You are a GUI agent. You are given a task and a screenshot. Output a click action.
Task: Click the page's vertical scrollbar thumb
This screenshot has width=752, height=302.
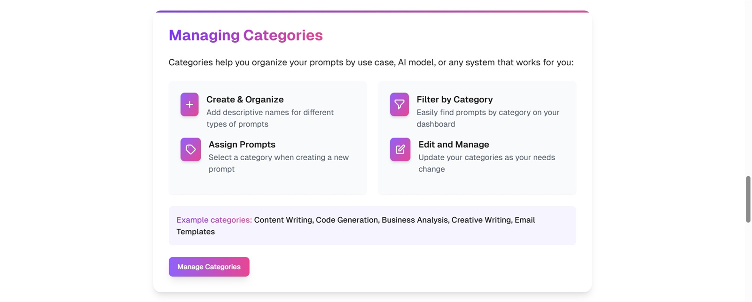(748, 199)
